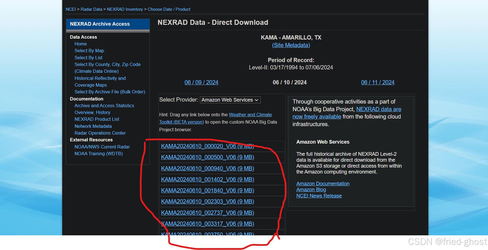
Task: Open the NCEI breadcrumb link
Action: click(71, 9)
